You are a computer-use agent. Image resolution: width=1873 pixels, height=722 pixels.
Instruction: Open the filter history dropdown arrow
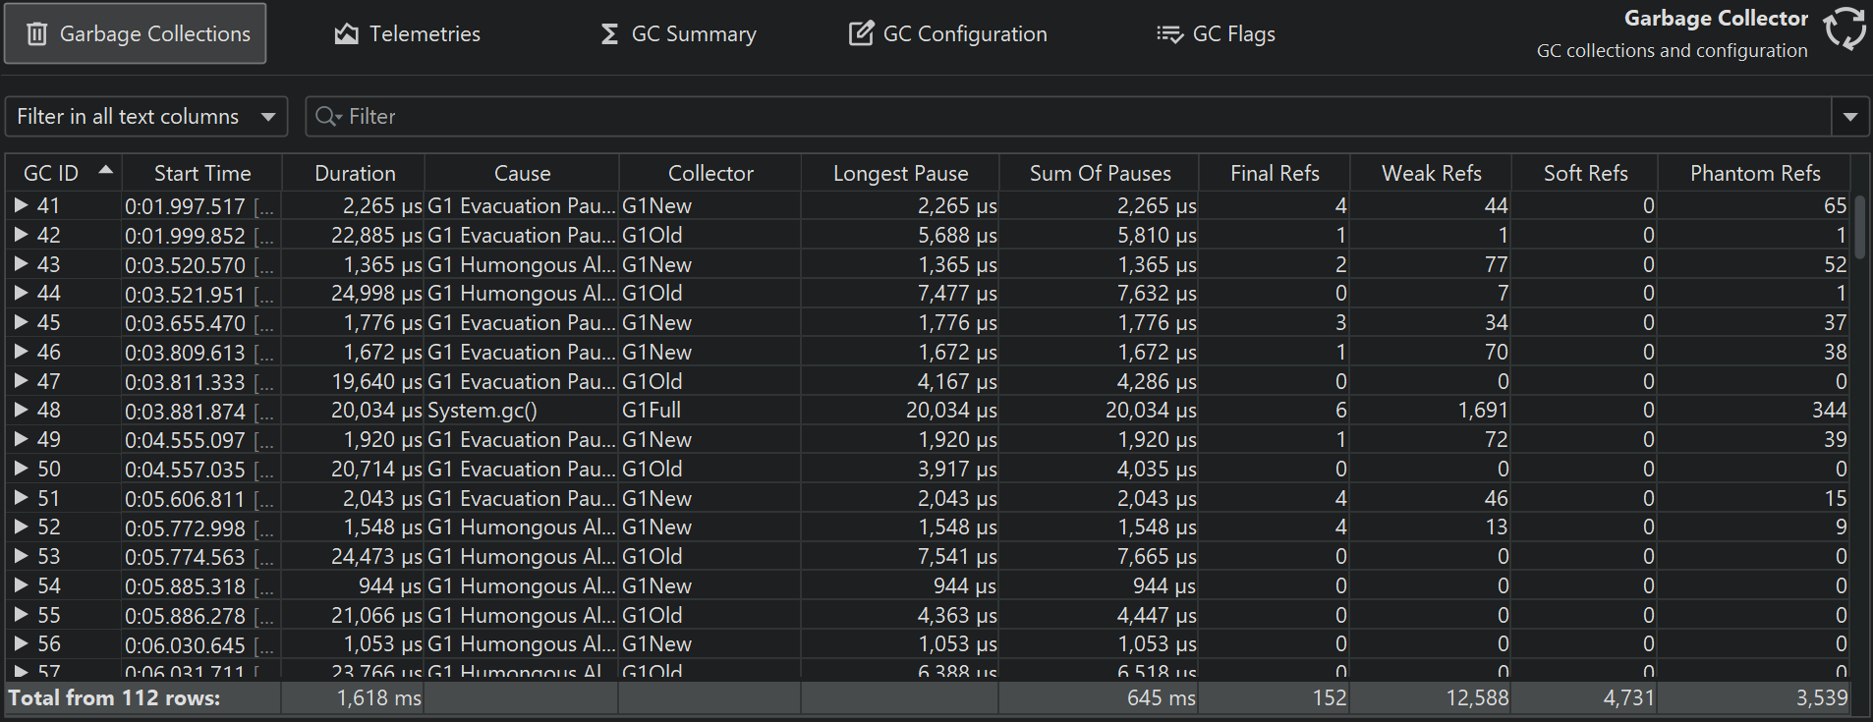(x=1850, y=117)
